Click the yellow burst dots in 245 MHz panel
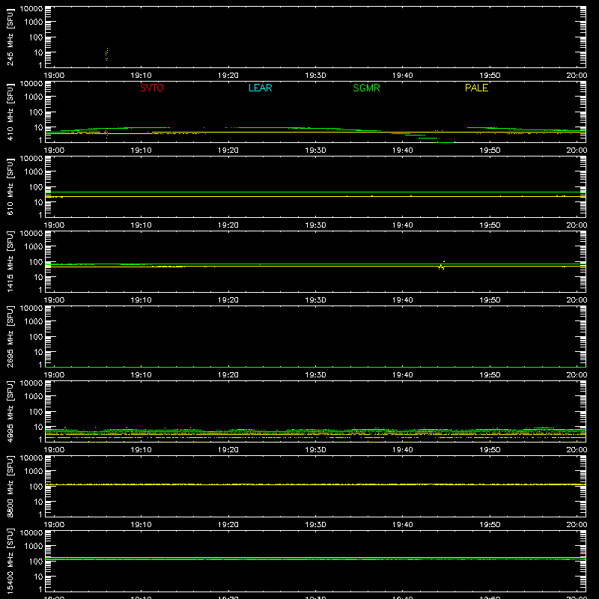Viewport: 599px width, 599px height. click(107, 54)
